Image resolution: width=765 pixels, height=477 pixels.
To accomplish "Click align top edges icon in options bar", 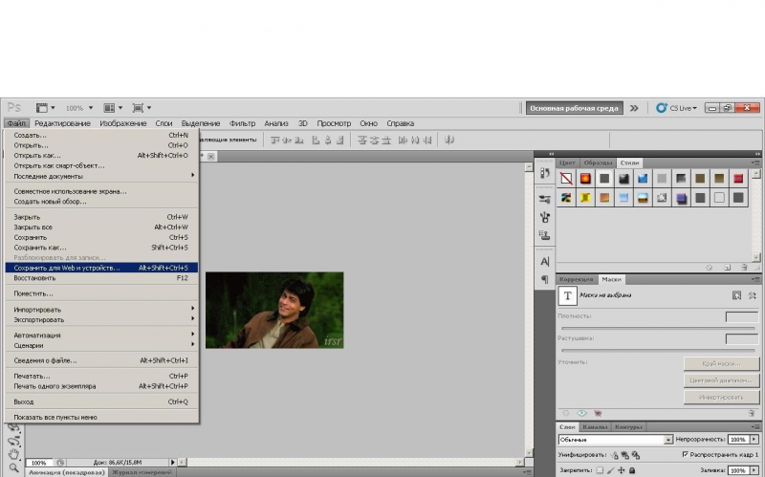I will tap(274, 141).
